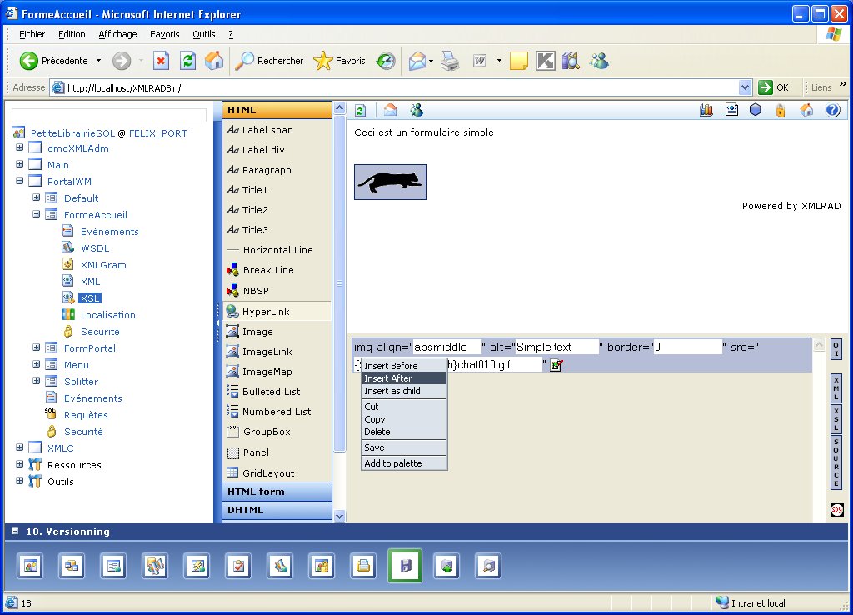Screen dimensions: 853x615
Task: Click the Print icon in IE toolbar
Action: point(450,61)
